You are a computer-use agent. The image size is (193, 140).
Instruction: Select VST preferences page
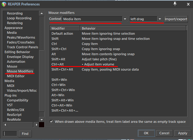(x=10, y=105)
